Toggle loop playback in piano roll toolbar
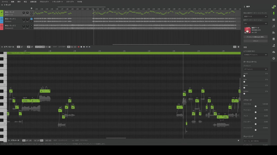Viewport: 277px width, 155px height. 72,47
